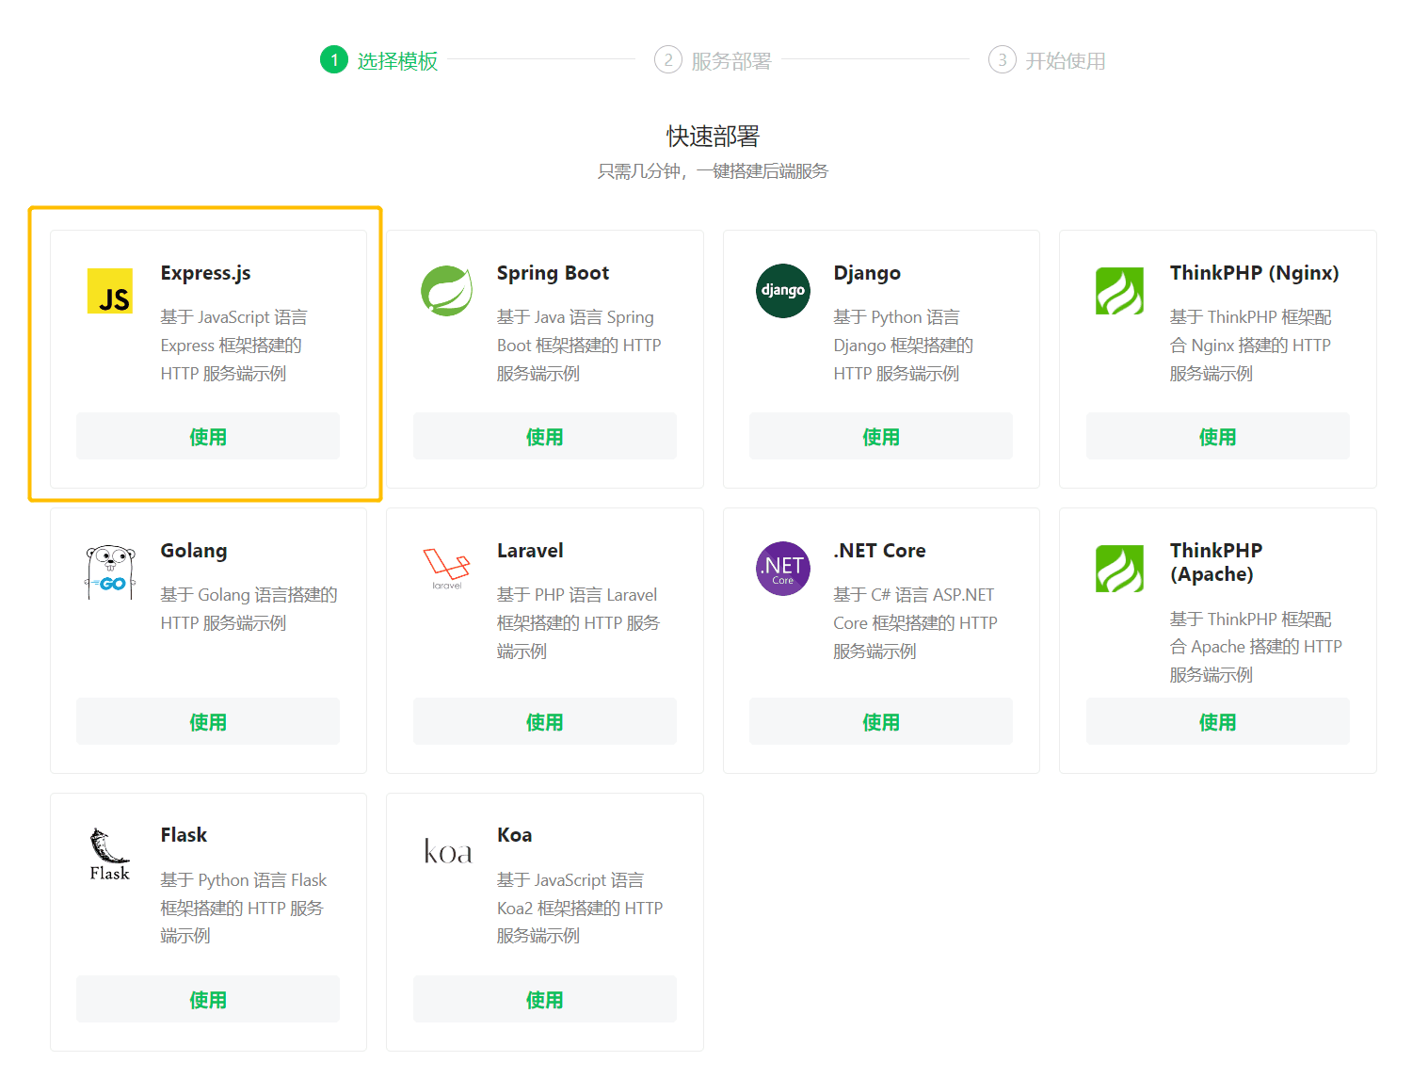Image resolution: width=1412 pixels, height=1078 pixels.
Task: Click the Laravel red logo
Action: pyautogui.click(x=446, y=569)
